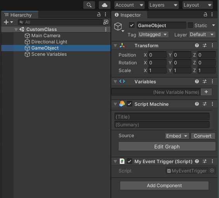Open the Transform component three-dot menu
219x198 pixels.
click(x=212, y=45)
